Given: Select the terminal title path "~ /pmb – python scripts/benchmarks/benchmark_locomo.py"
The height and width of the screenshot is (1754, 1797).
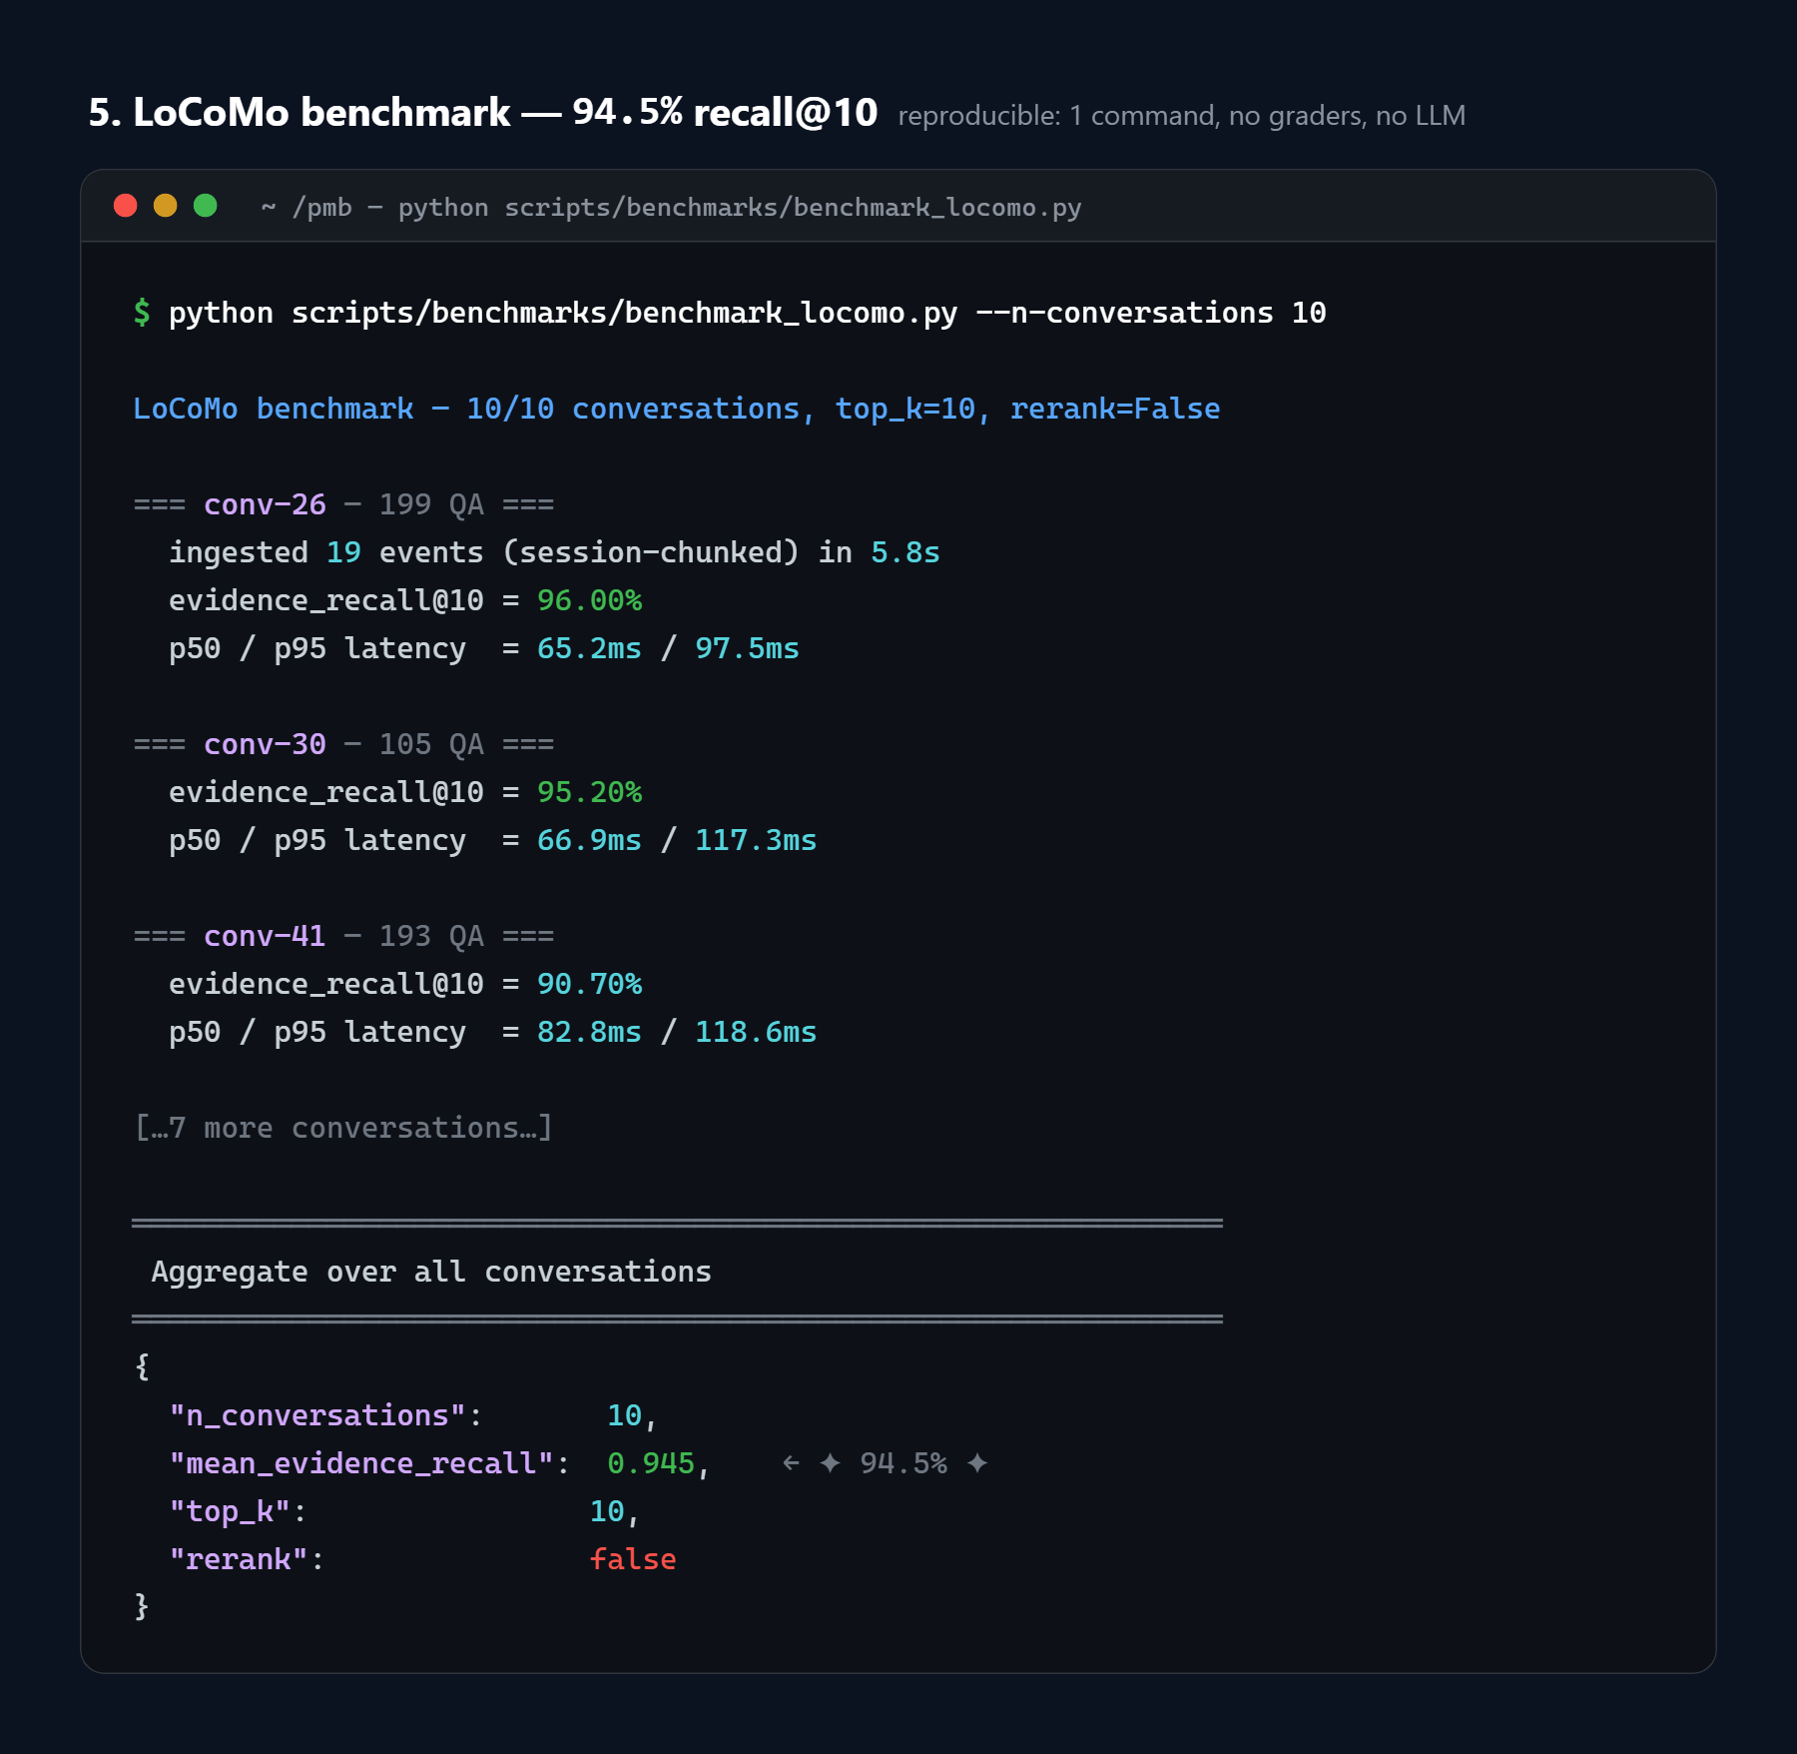Looking at the screenshot, I should (x=671, y=207).
